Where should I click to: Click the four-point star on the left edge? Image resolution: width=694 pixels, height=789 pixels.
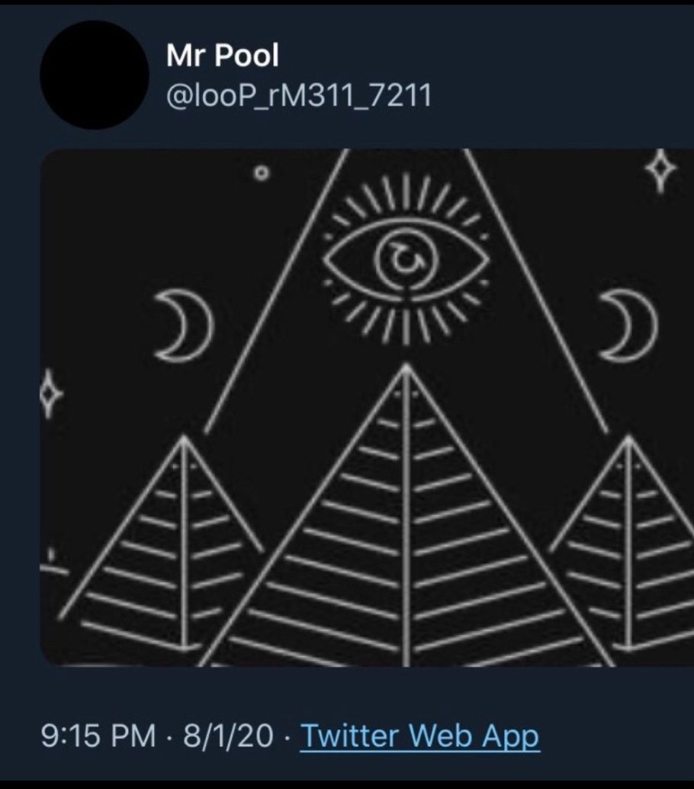pos(50,394)
